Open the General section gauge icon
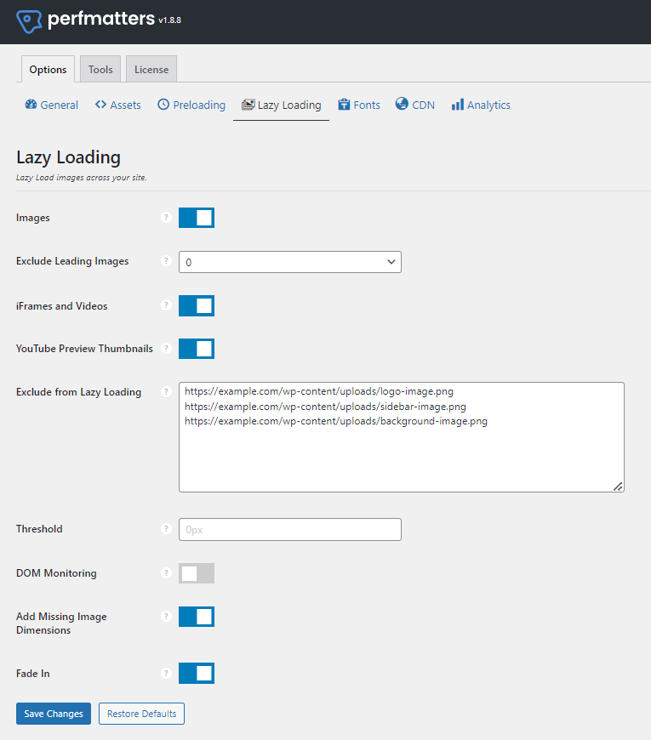The height and width of the screenshot is (740, 651). (31, 105)
